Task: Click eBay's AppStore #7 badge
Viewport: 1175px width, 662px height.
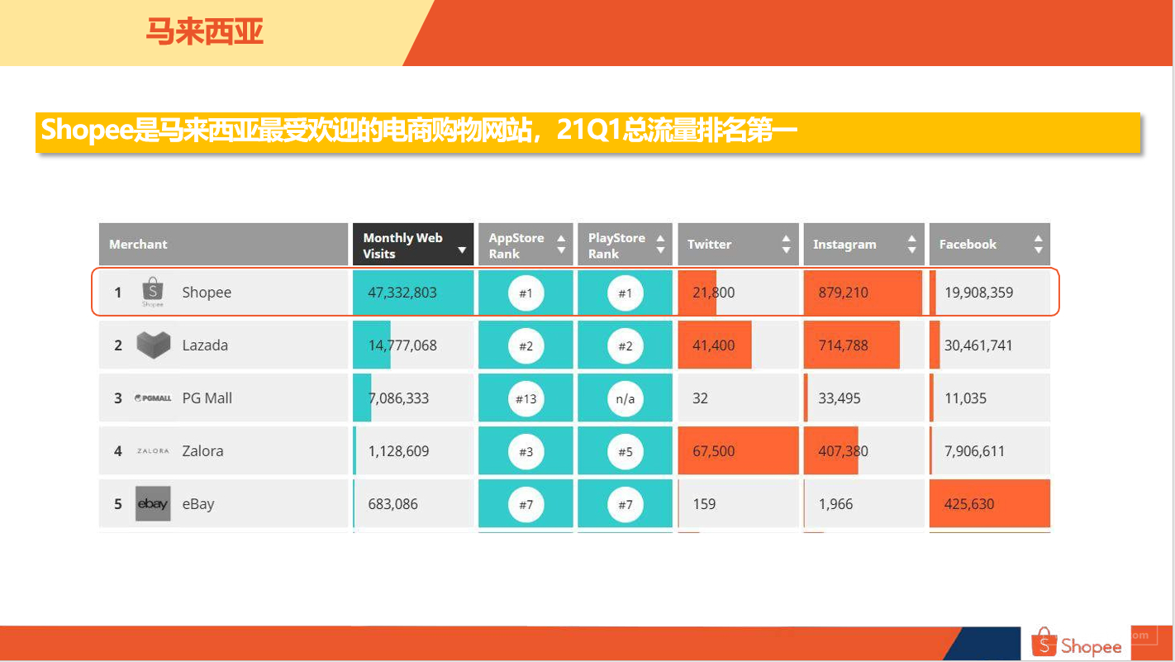Action: [x=526, y=504]
